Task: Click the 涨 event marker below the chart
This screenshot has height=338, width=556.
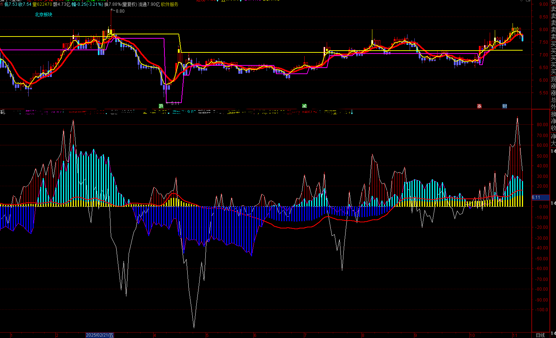Action: coord(480,106)
